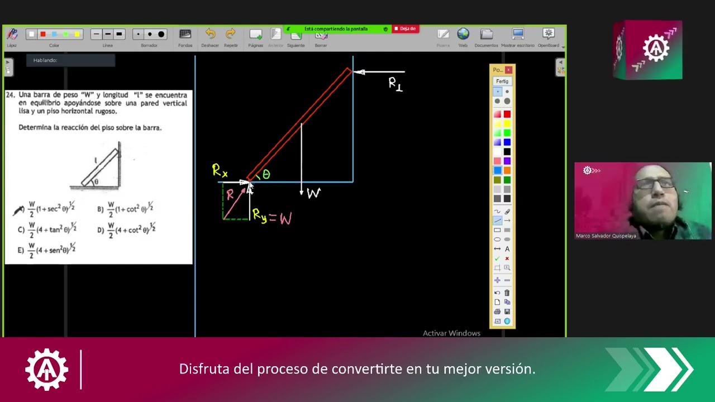Select straight line tool in palette

[497, 221]
